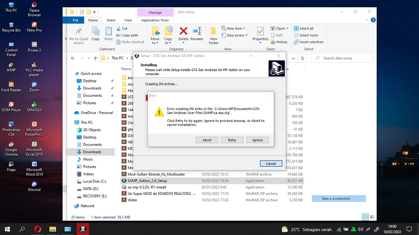Open Microsoft Word 2010 shortcut
This screenshot has height=235, width=419.
pyautogui.click(x=34, y=169)
